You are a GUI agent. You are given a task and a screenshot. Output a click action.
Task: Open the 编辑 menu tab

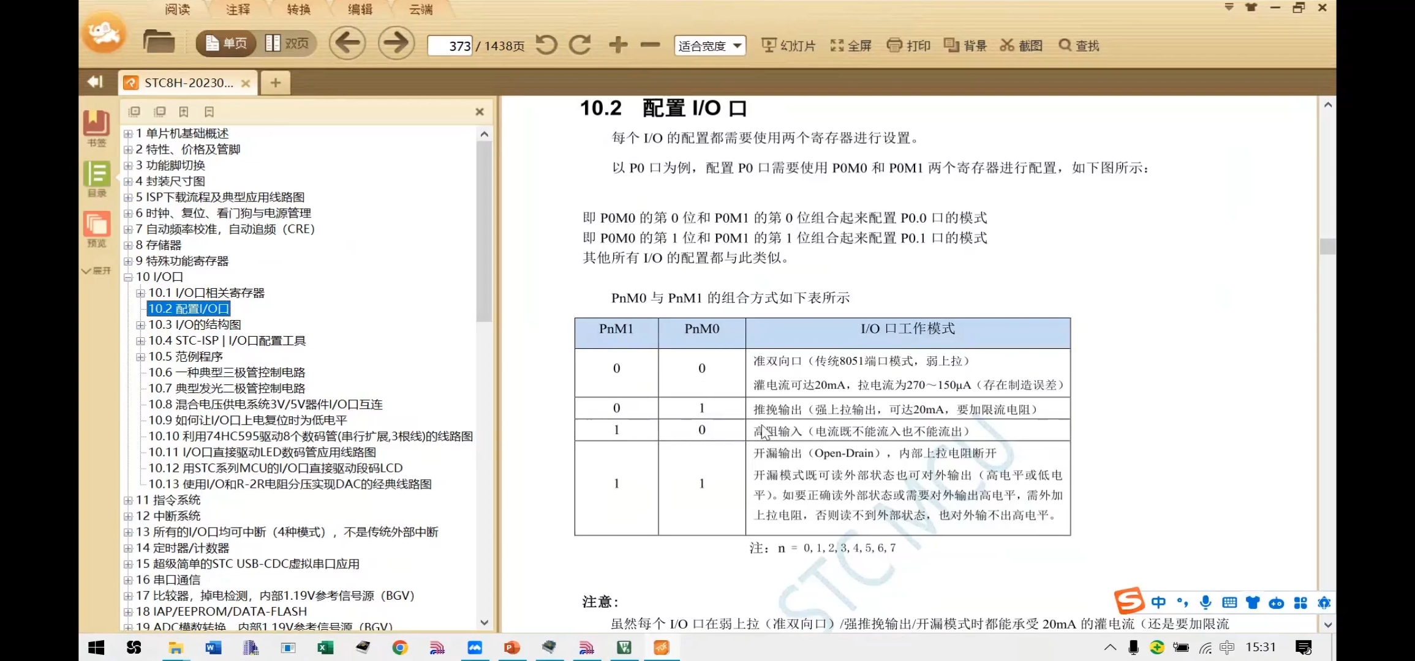point(360,9)
